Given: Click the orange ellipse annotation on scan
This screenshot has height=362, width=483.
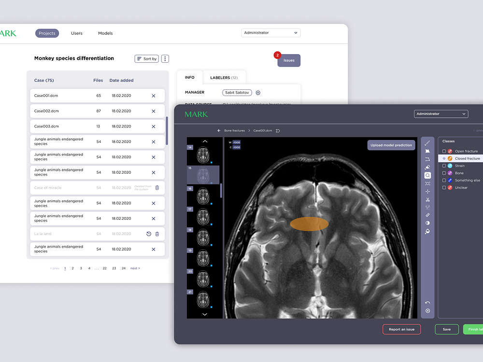Looking at the screenshot, I should click(x=309, y=224).
